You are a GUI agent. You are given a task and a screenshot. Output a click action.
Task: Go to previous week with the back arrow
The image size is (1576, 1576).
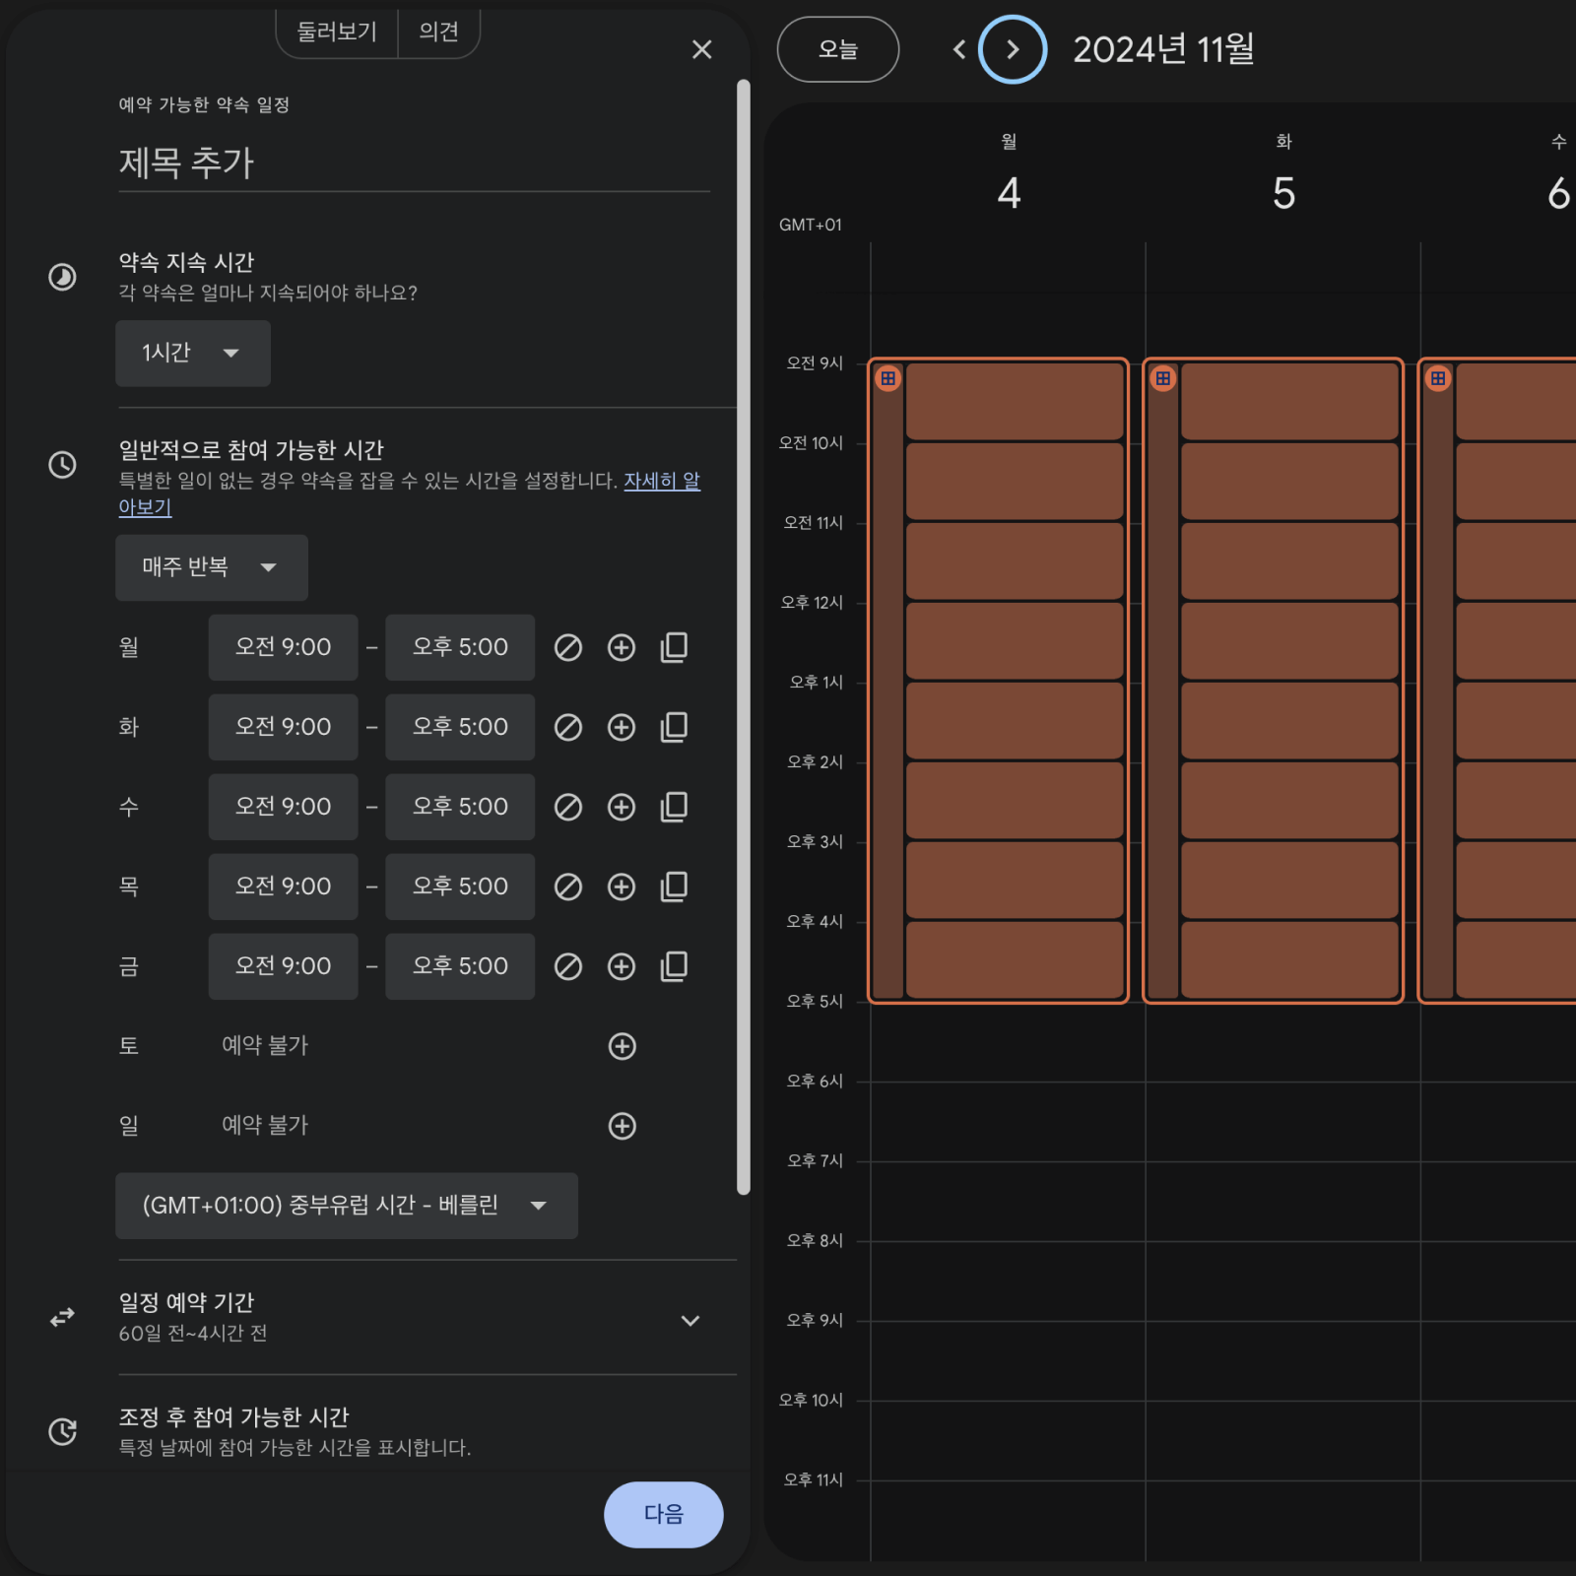coord(959,49)
